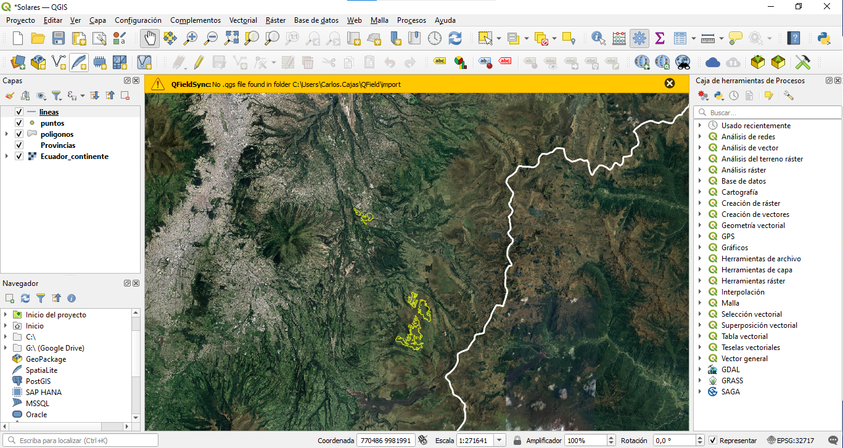Toggle visibility of the poligonos layer
This screenshot has height=448, width=843.
pos(19,134)
